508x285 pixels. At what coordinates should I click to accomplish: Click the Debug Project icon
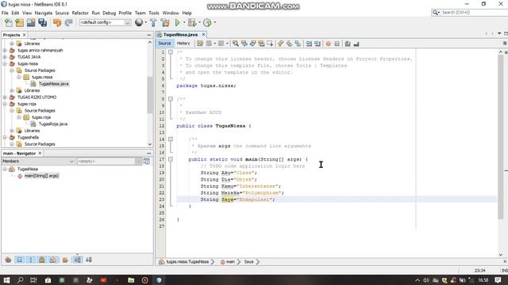pyautogui.click(x=192, y=23)
